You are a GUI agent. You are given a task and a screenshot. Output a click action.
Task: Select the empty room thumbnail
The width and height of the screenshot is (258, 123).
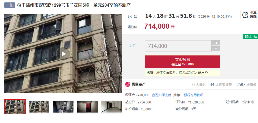tap(112, 107)
